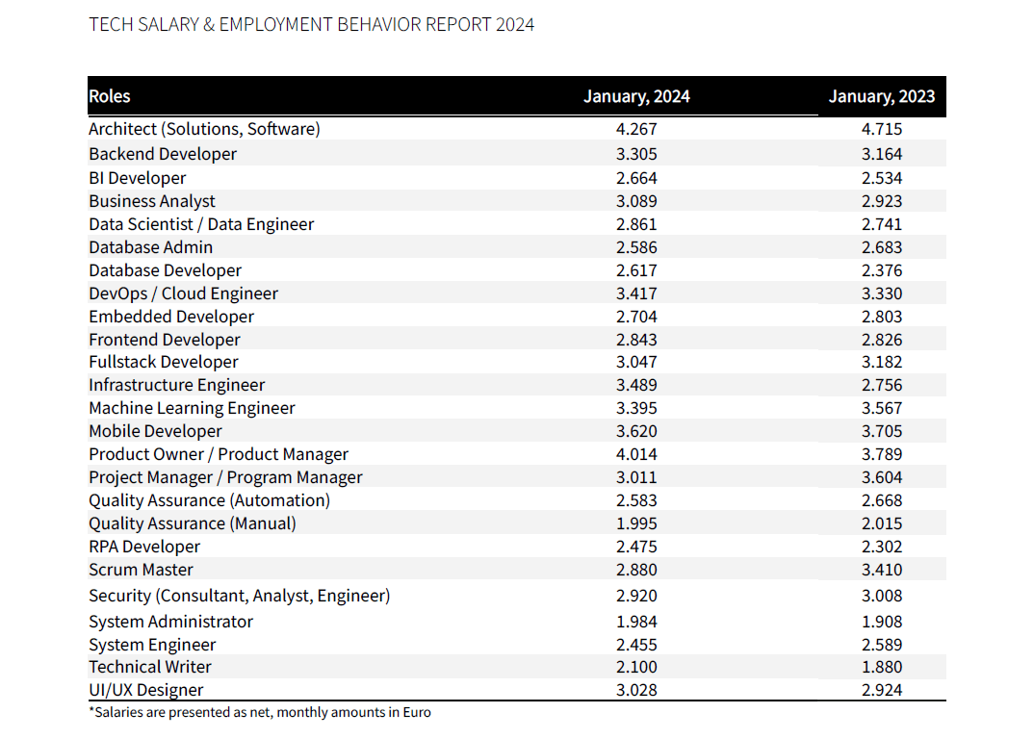Image resolution: width=1034 pixels, height=739 pixels.
Task: Click Data Scientist's 2024 value 2.861
Action: (636, 225)
